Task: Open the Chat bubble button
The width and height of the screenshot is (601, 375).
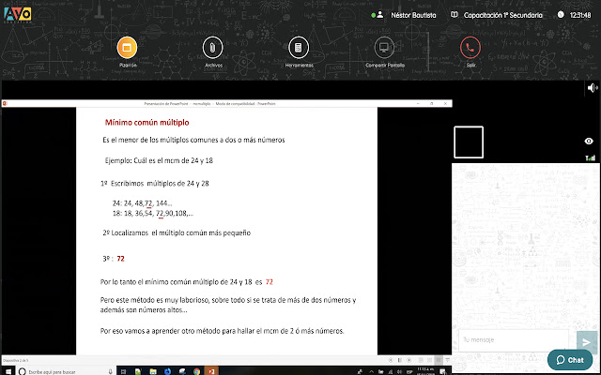Action: point(570,360)
